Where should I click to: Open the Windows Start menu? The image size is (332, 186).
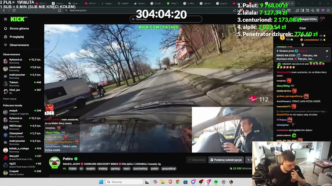(101, 182)
